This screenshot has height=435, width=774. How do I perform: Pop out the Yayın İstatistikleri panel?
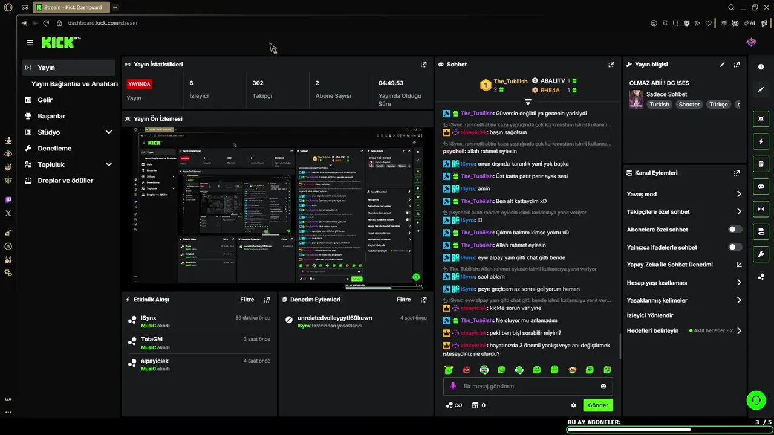423,65
